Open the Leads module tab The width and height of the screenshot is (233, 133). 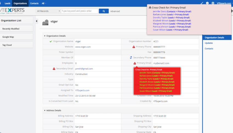point(7,3)
